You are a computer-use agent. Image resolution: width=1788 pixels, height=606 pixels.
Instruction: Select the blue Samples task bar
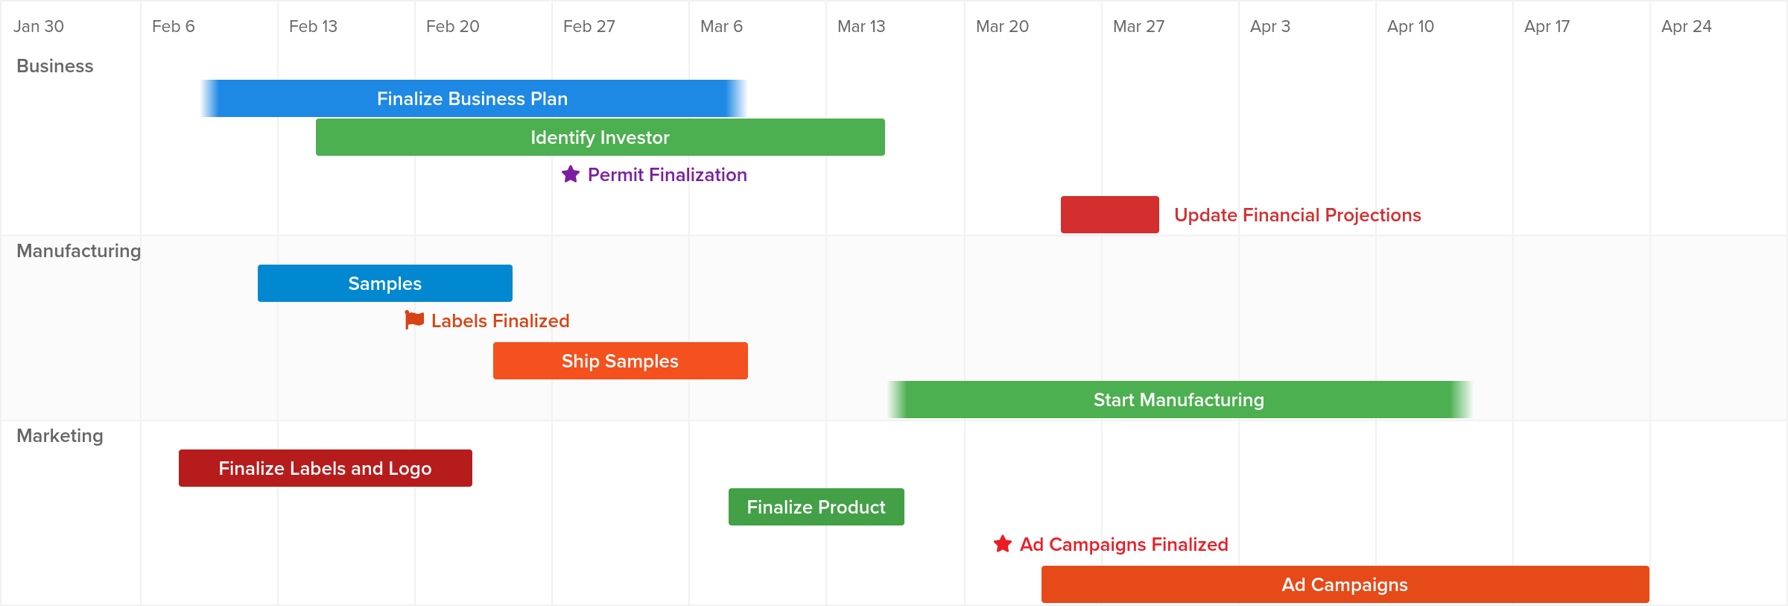click(385, 283)
